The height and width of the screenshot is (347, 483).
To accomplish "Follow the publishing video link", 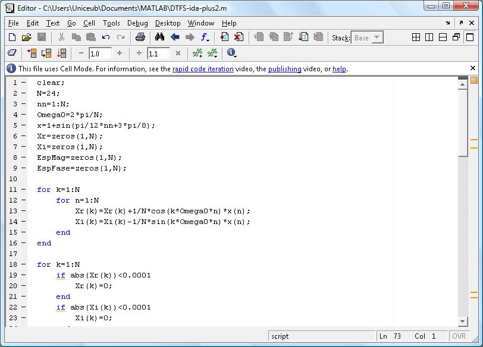I will tap(284, 69).
